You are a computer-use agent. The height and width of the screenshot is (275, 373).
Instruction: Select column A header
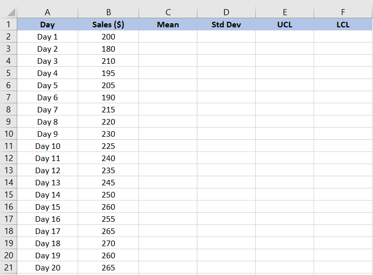point(48,12)
